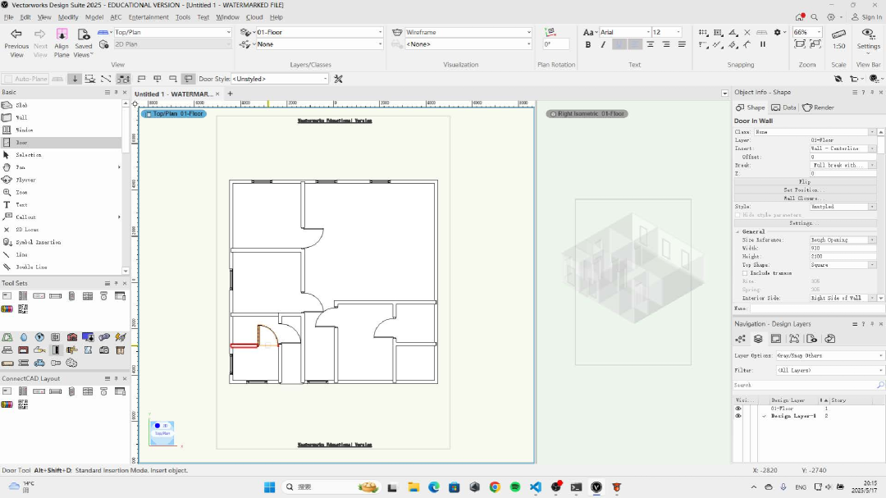The width and height of the screenshot is (886, 498).
Task: Open the Size Reference dropdown
Action: click(x=843, y=240)
